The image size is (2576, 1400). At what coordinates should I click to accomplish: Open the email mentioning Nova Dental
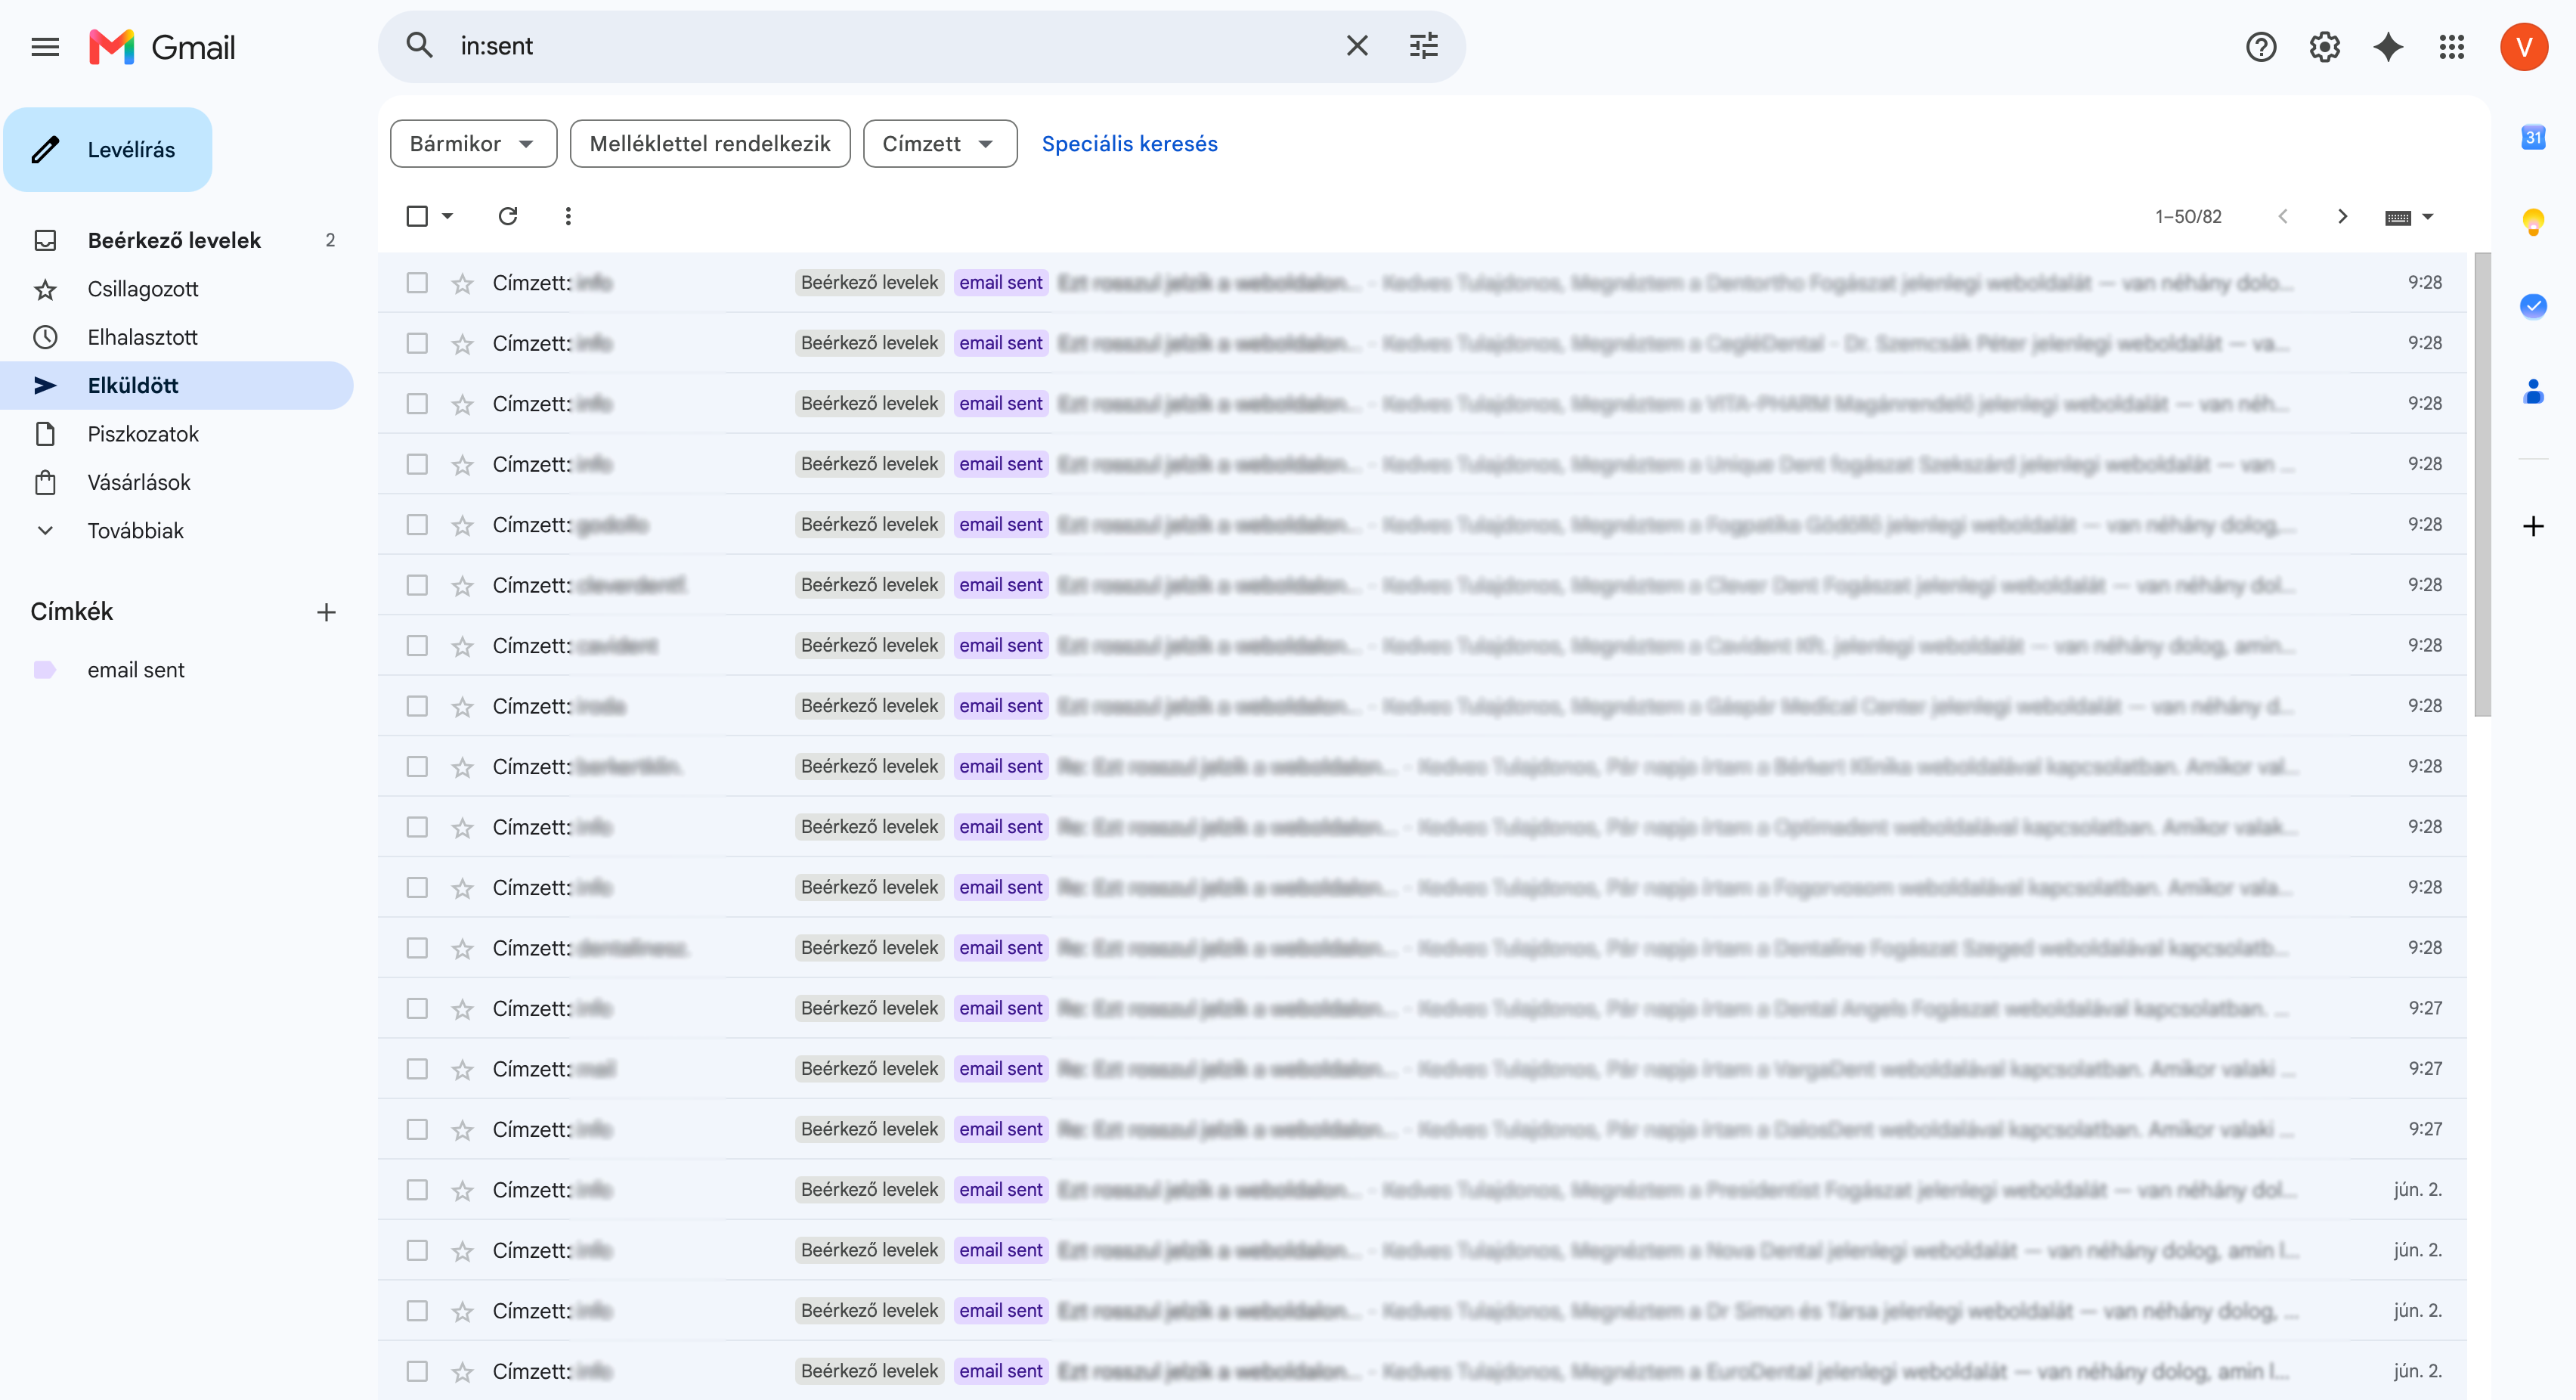pyautogui.click(x=1422, y=1250)
